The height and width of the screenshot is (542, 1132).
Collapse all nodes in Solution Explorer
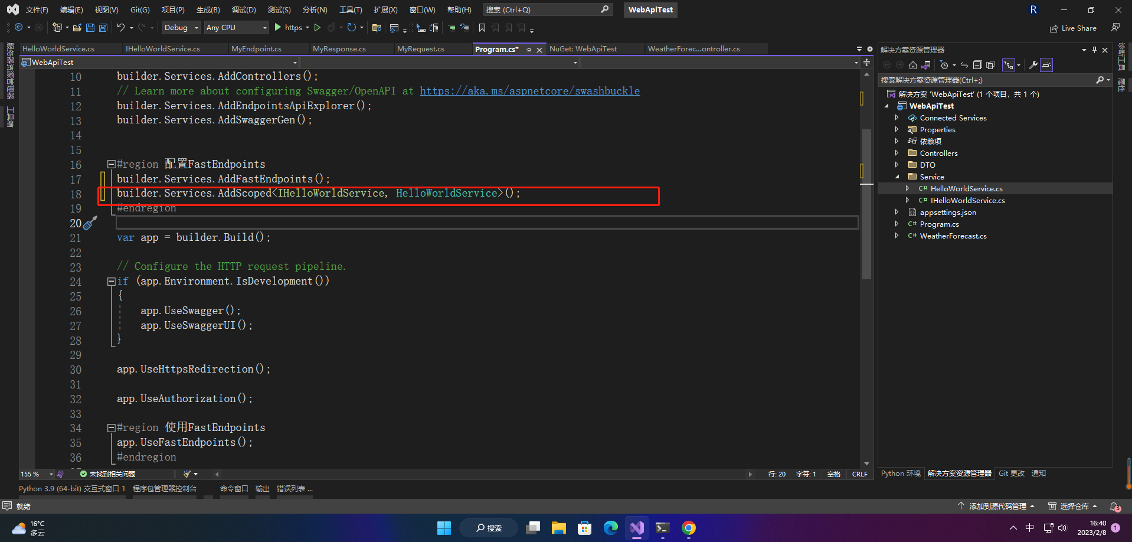pos(977,65)
